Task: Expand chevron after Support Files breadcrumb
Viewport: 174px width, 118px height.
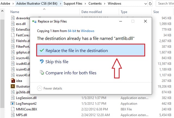Action: coord(85,4)
